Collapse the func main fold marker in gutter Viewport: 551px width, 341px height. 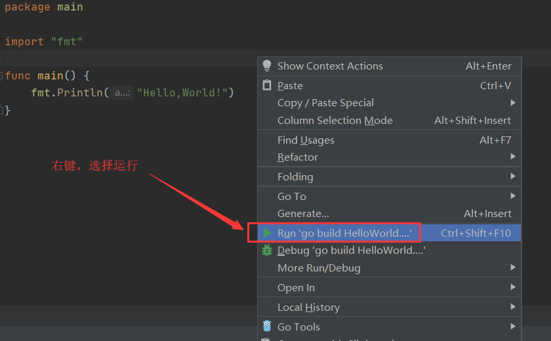coord(2,76)
